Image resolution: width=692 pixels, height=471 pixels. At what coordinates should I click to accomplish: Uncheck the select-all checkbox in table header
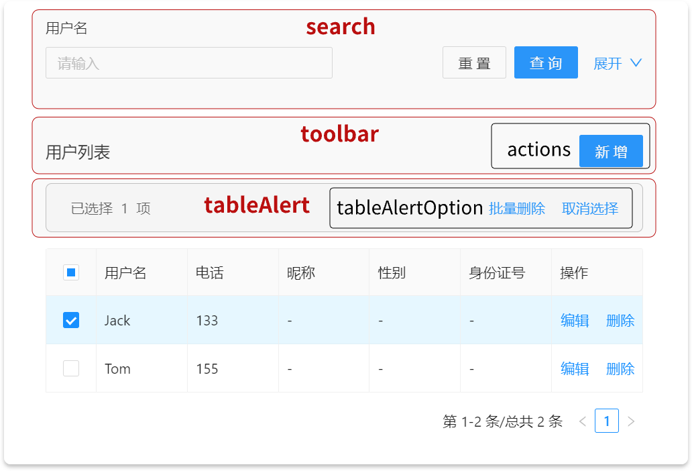click(70, 272)
